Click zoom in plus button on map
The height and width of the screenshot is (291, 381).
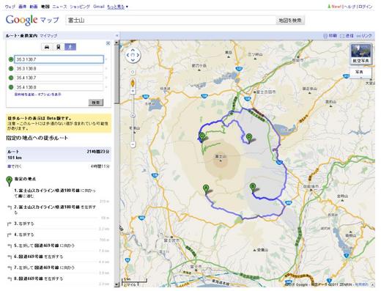click(x=133, y=91)
